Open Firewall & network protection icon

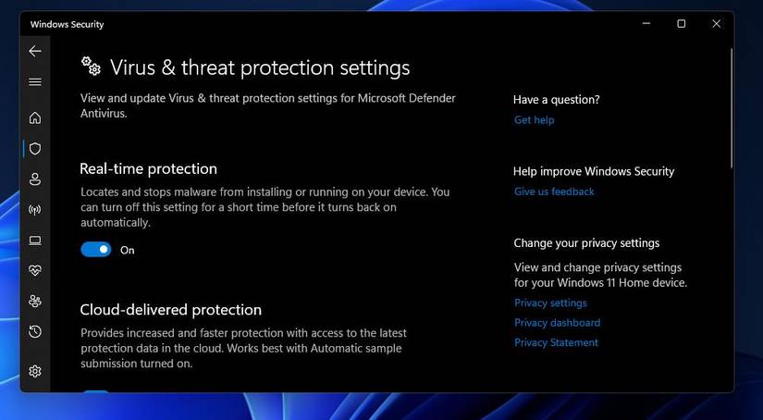[x=35, y=210]
